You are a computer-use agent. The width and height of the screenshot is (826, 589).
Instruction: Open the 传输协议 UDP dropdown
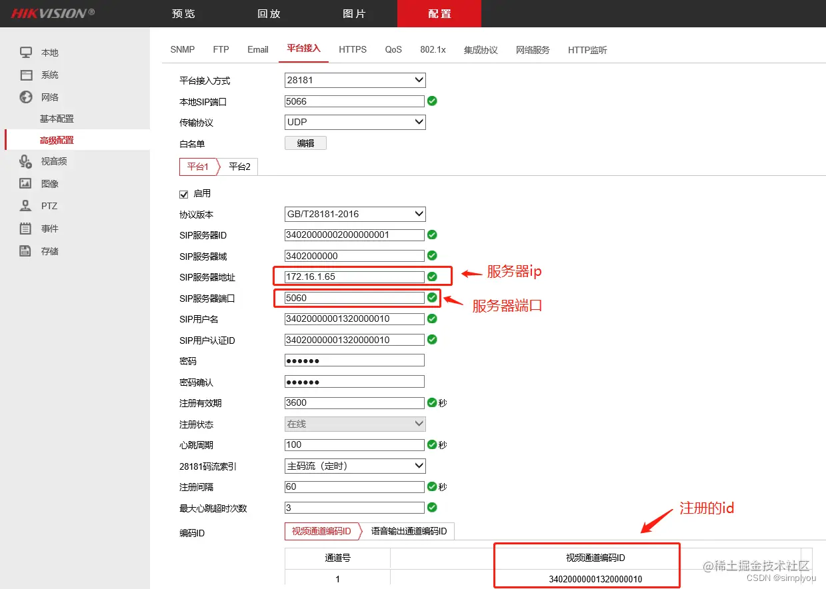tap(355, 122)
